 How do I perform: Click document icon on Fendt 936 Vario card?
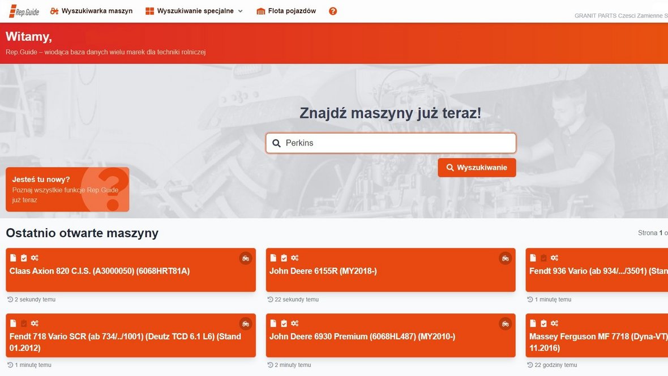click(533, 258)
